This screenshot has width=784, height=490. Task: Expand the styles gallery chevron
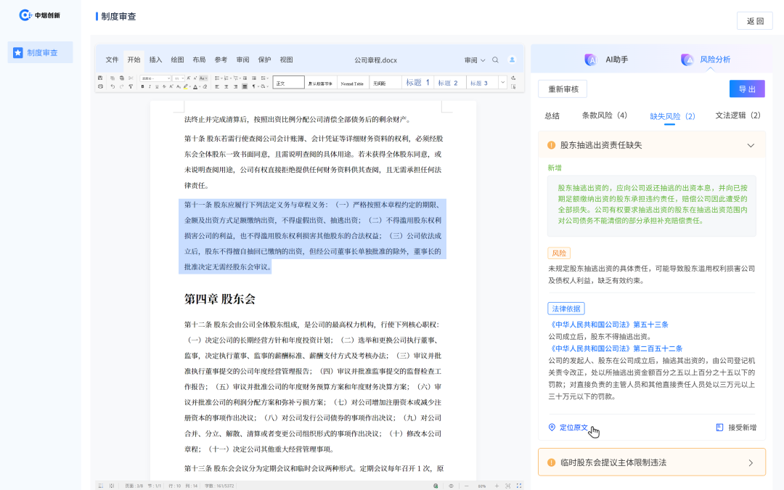coord(502,82)
